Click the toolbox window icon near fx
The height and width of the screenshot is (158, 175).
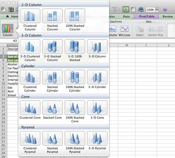pos(133,10)
